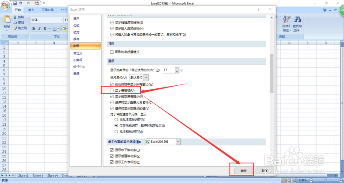Click recent documents count field showing 17

click(169, 70)
